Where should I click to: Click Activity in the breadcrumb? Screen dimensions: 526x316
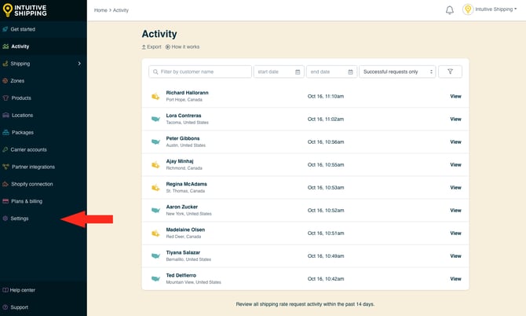(121, 10)
